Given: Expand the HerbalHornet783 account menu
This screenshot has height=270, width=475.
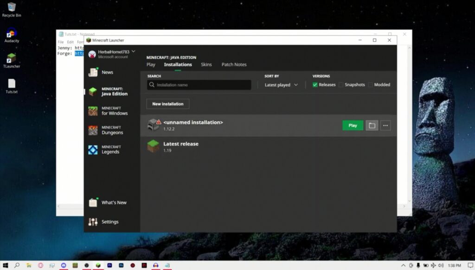Looking at the screenshot, I should click(x=133, y=52).
